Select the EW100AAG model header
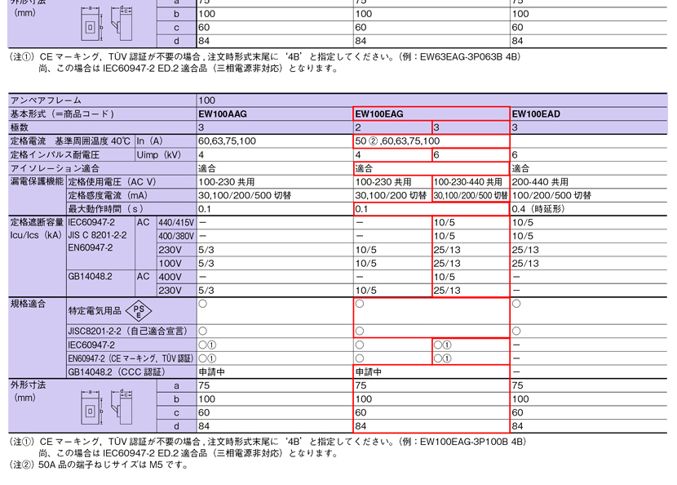The width and height of the screenshot is (677, 485). 223,114
